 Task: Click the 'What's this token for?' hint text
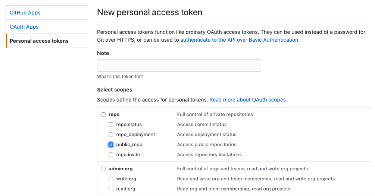tap(120, 77)
